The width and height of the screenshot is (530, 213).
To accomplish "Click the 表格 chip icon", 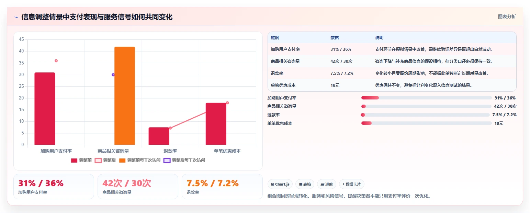I will pos(301,184).
